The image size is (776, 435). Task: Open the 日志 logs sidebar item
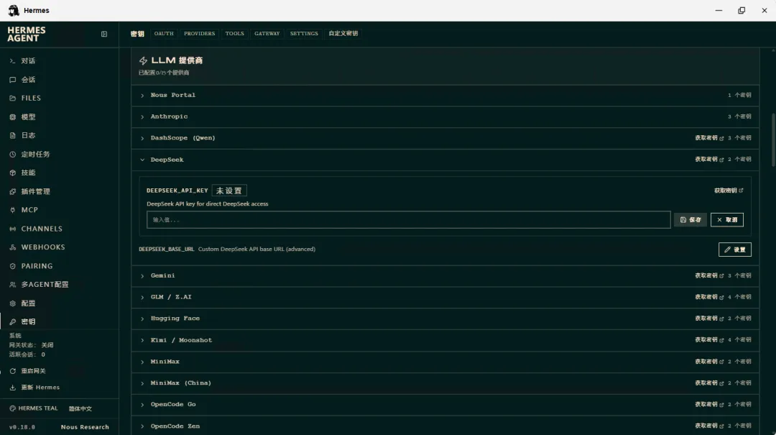click(28, 135)
